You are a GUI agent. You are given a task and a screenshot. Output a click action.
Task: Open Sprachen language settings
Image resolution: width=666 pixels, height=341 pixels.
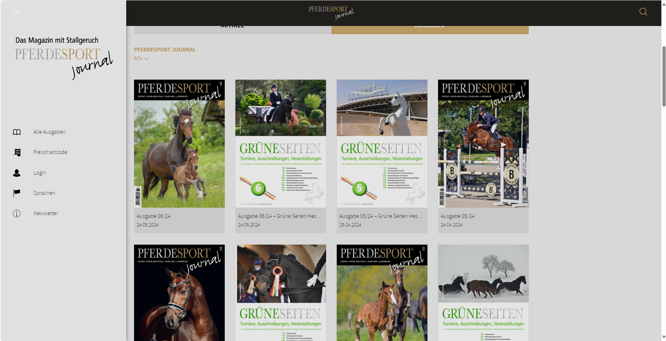tap(44, 193)
